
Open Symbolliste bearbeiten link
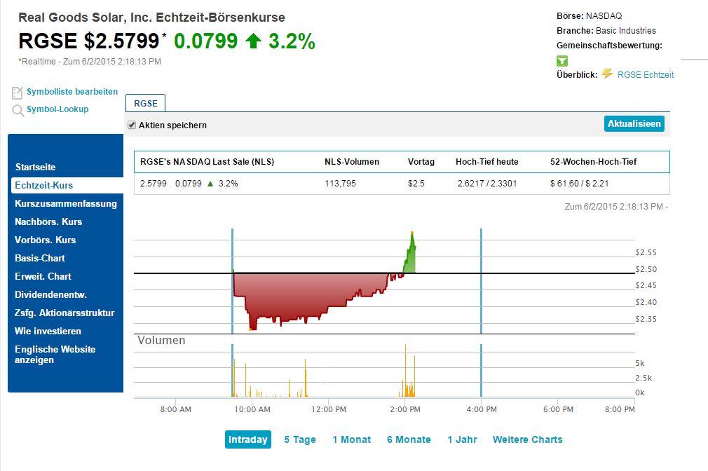click(72, 92)
